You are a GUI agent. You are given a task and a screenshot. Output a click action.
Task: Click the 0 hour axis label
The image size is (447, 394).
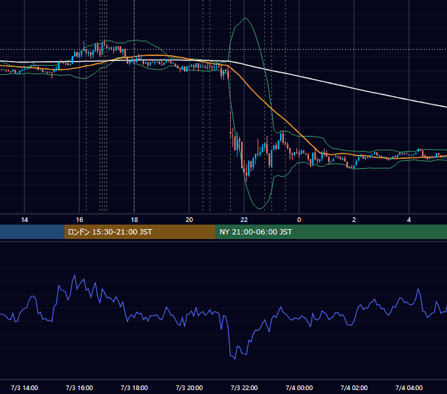[x=299, y=220]
